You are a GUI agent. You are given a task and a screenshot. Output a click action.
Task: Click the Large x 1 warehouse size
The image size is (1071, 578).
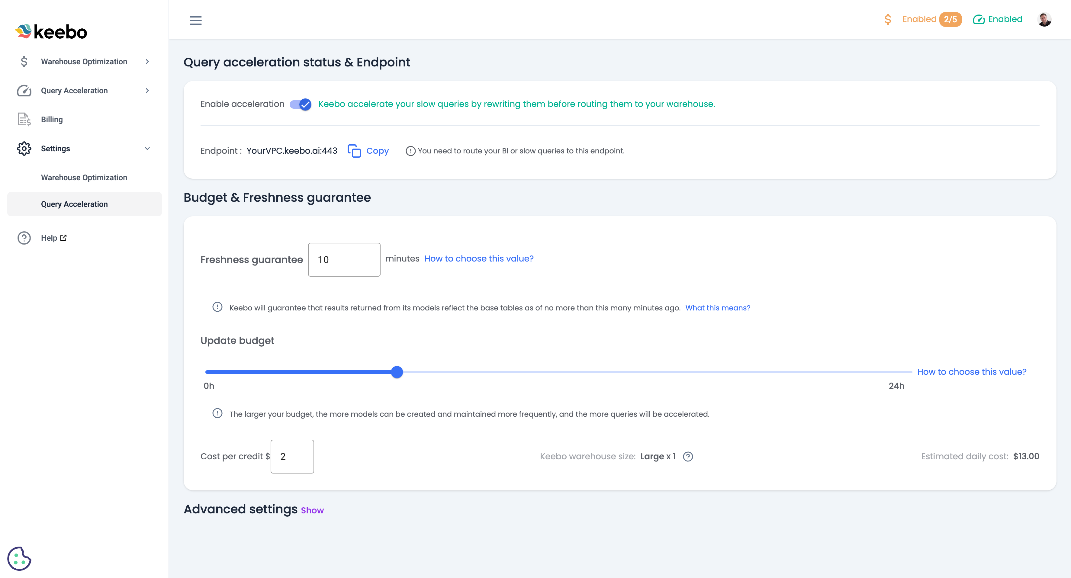pyautogui.click(x=658, y=457)
